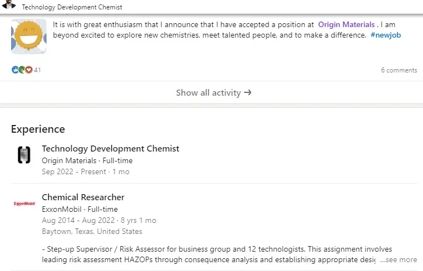Open the #newjob hashtag
The width and height of the screenshot is (423, 271).
coord(385,35)
